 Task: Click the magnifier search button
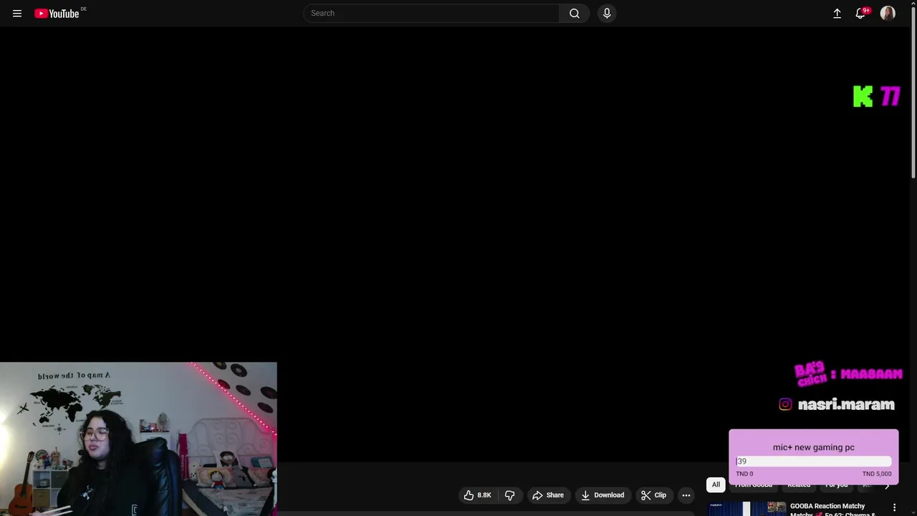point(575,13)
